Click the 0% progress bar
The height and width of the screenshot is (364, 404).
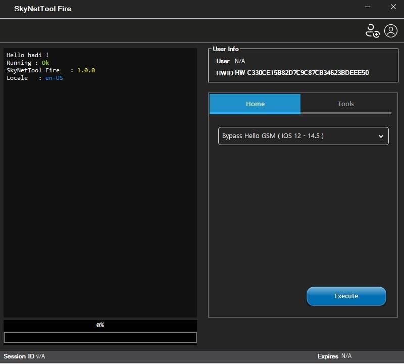tap(100, 325)
